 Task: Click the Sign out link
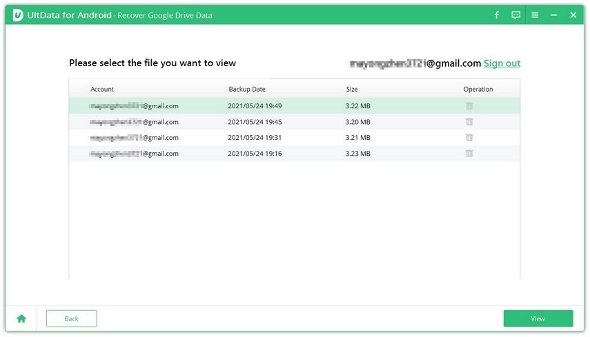502,63
